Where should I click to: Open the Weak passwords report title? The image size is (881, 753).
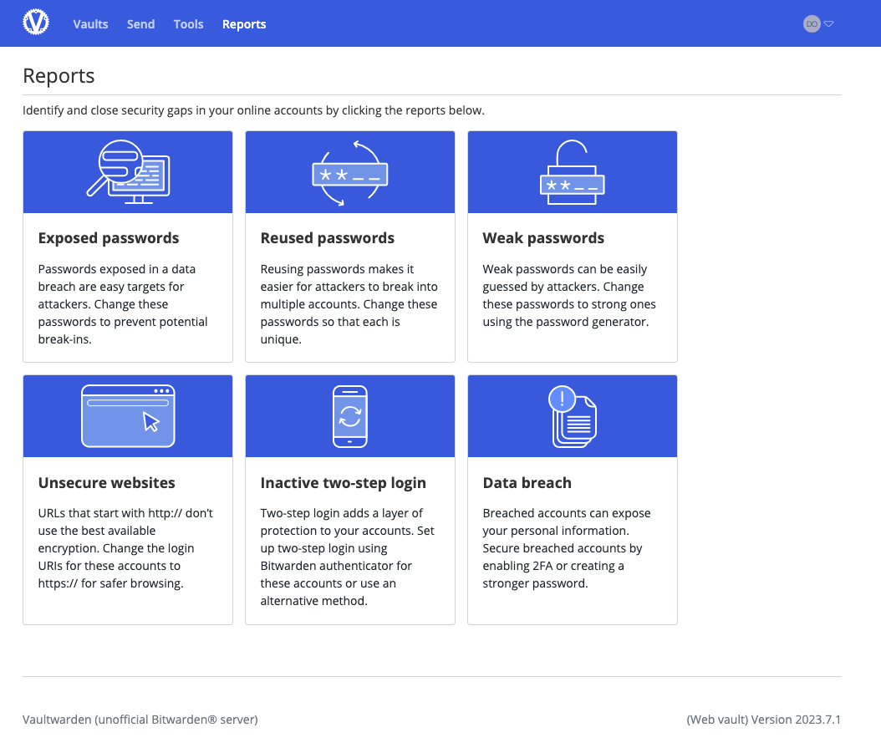tap(543, 238)
